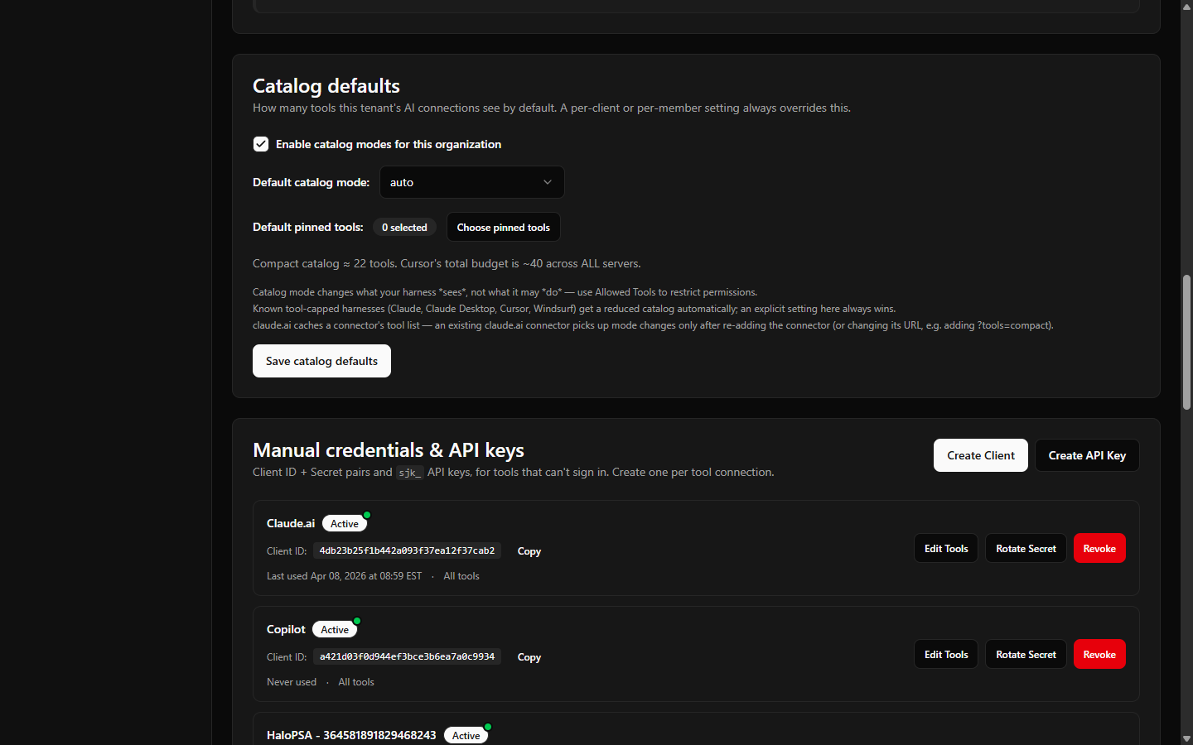Click the Create Client button
Screen dimensions: 1193x745
981,455
